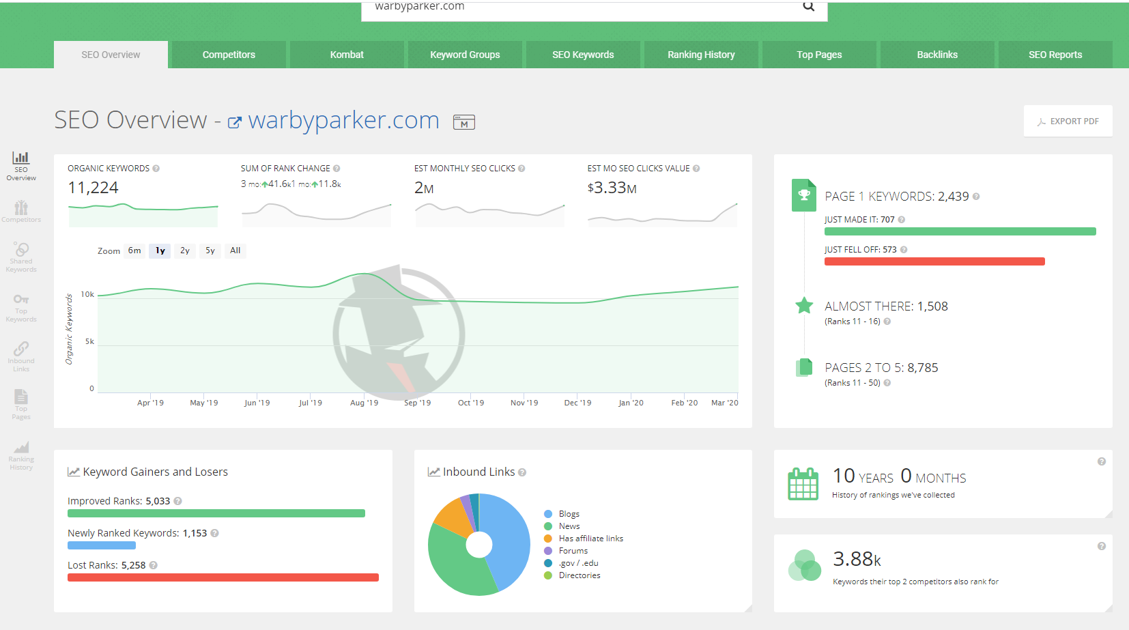Open Competitors in the left sidebar
The width and height of the screenshot is (1129, 630).
(21, 211)
